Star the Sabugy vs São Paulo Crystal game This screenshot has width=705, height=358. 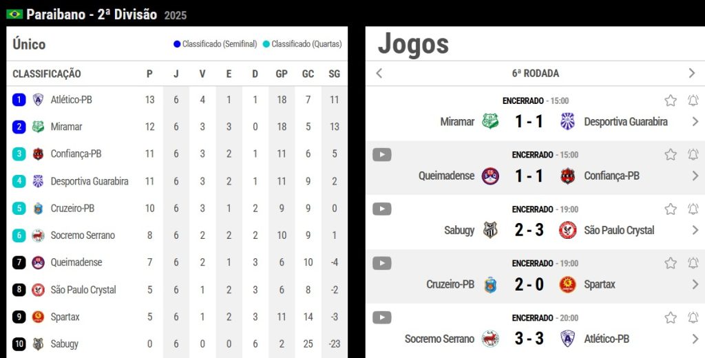pyautogui.click(x=671, y=209)
